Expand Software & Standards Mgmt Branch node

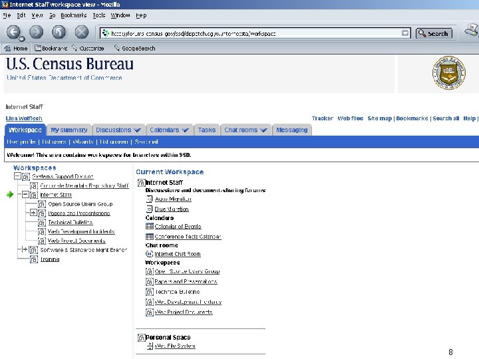(x=25, y=249)
